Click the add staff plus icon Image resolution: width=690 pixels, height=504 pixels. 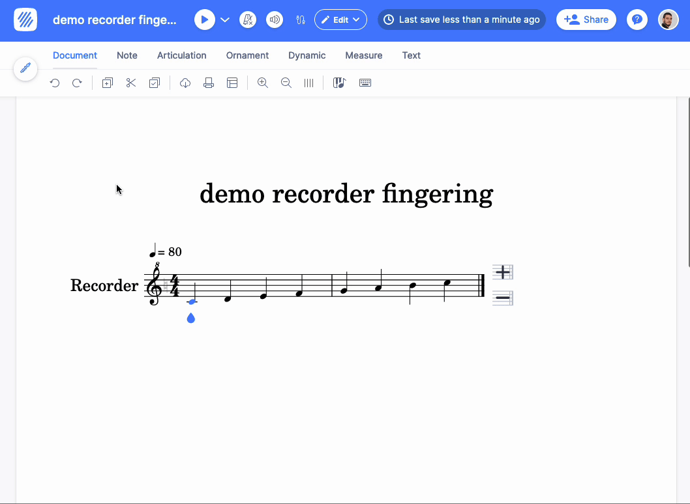[x=502, y=272]
